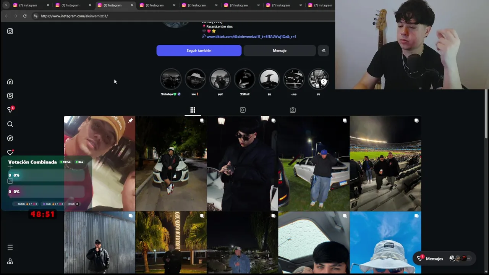The width and height of the screenshot is (489, 275).
Task: Open the Meta apps grid icon
Action: pos(10,262)
